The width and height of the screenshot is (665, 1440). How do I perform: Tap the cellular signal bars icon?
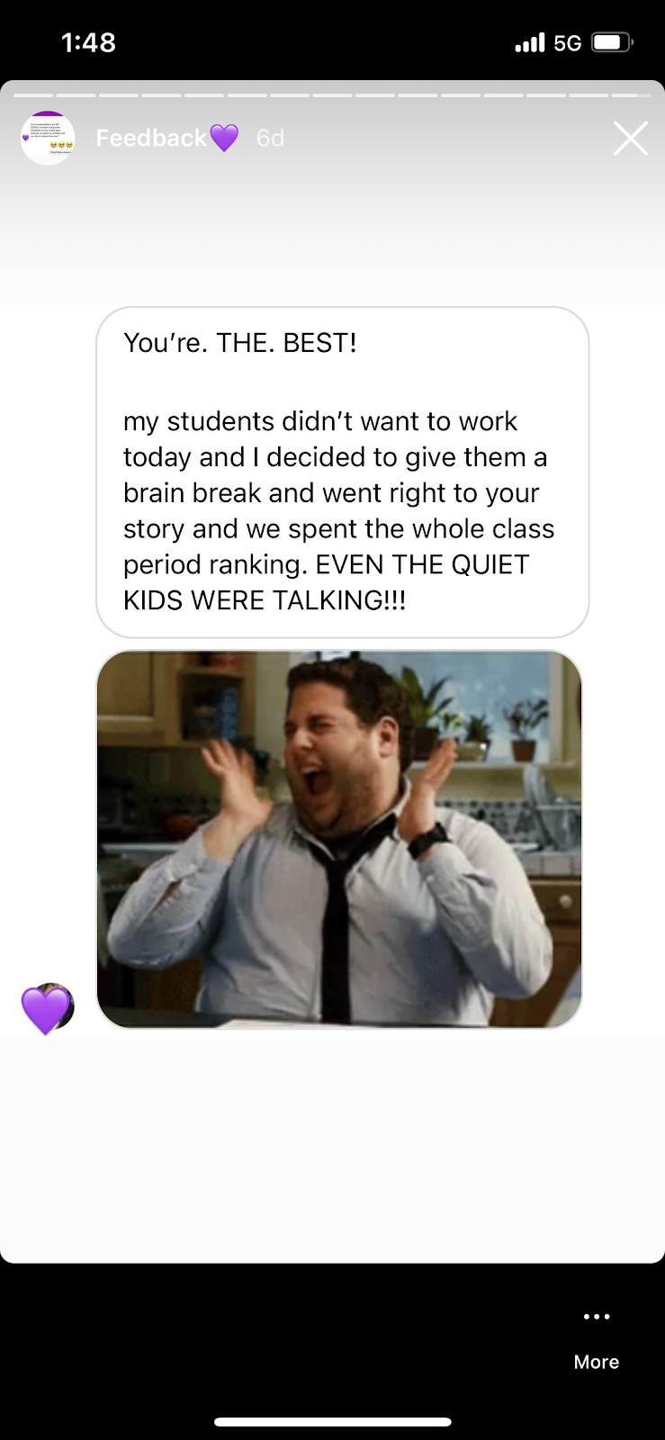coord(530,42)
